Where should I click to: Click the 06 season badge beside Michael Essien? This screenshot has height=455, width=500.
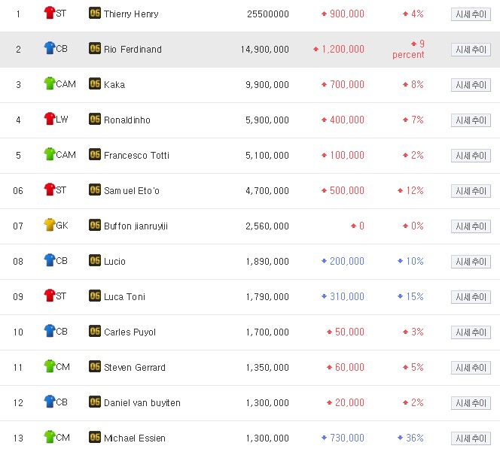(x=95, y=438)
